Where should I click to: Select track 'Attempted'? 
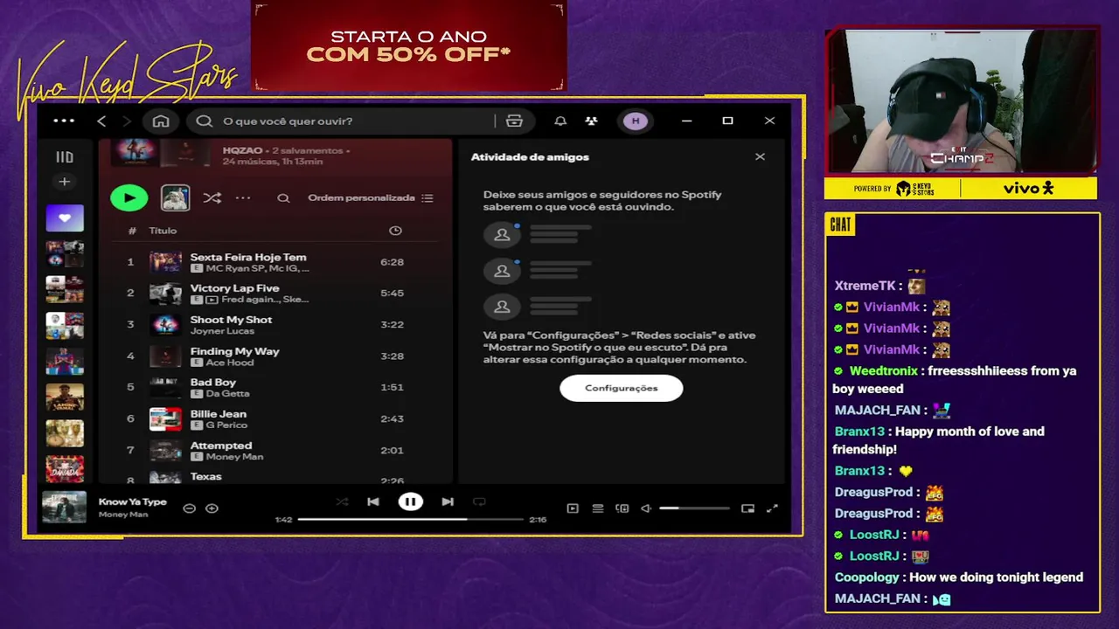pyautogui.click(x=221, y=446)
